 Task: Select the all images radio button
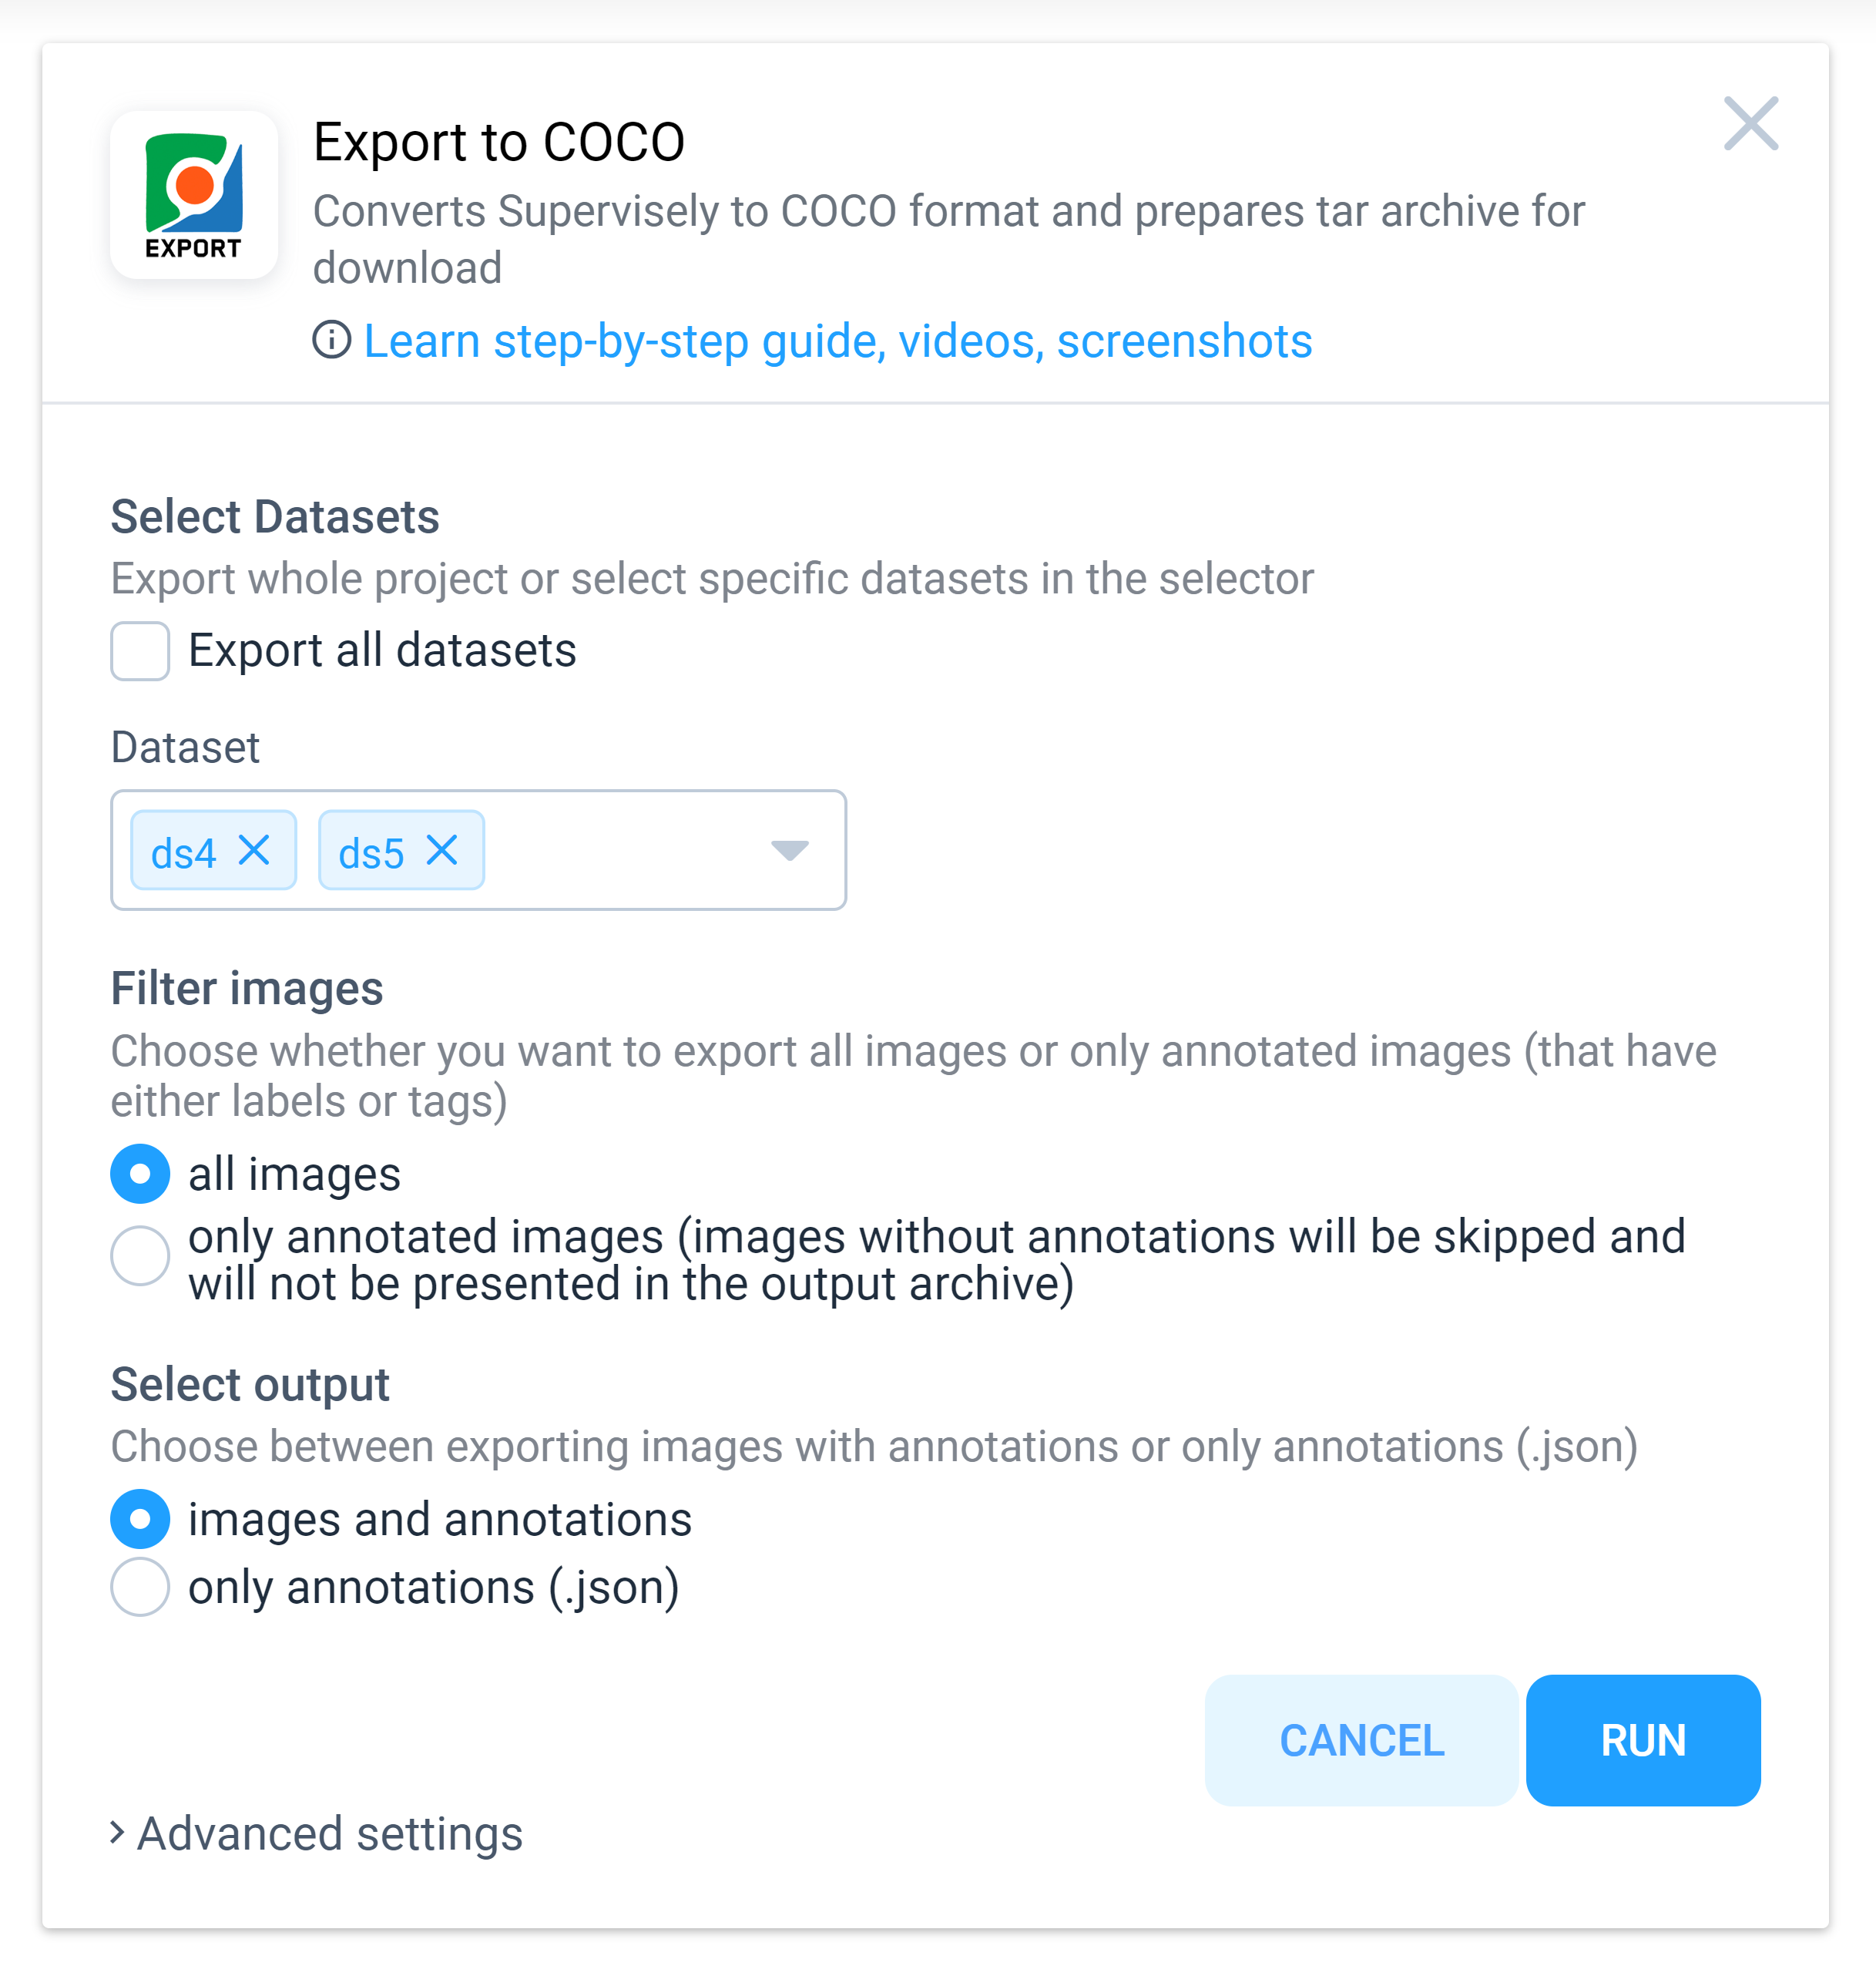pos(140,1173)
